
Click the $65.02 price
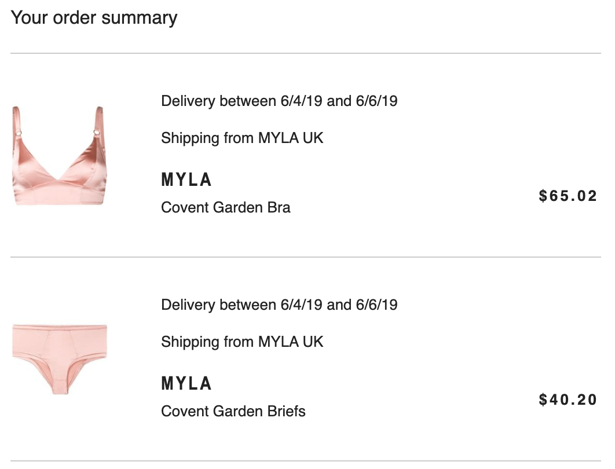568,196
